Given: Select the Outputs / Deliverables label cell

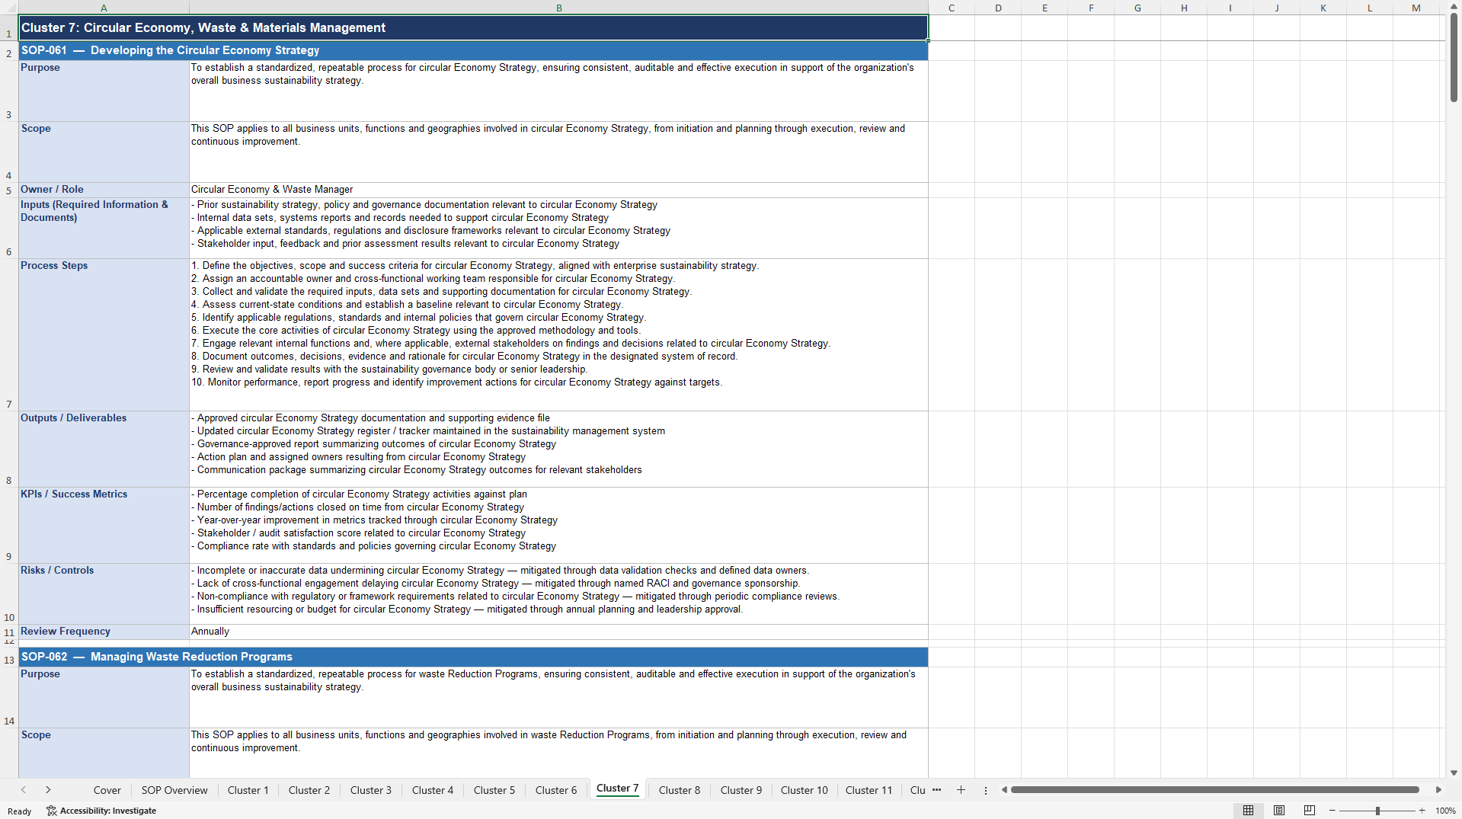Looking at the screenshot, I should pos(104,449).
